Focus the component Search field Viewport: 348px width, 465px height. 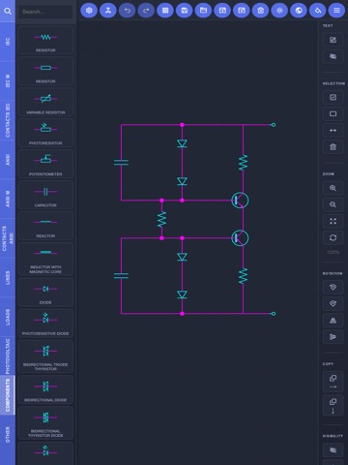click(45, 12)
